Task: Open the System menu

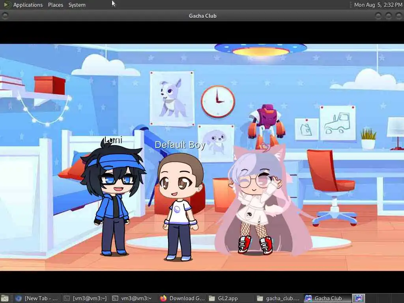Action: pos(77,5)
